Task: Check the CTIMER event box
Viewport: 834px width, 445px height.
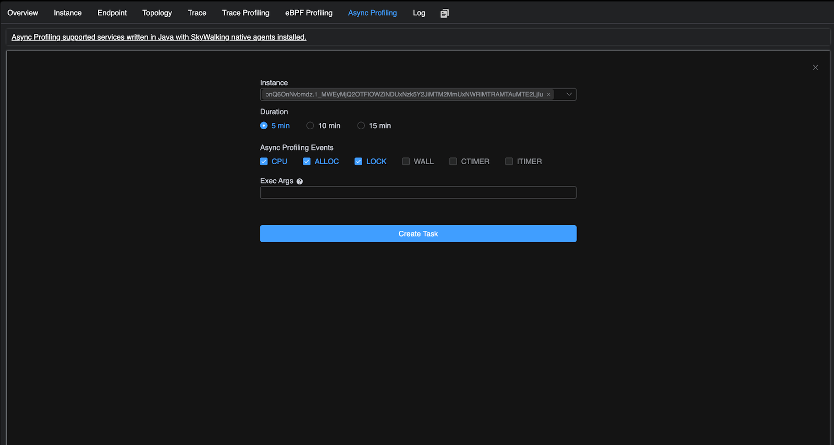Action: [x=453, y=162]
